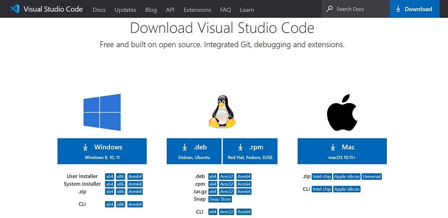Download Linux .deb x64 package

[x=213, y=176]
